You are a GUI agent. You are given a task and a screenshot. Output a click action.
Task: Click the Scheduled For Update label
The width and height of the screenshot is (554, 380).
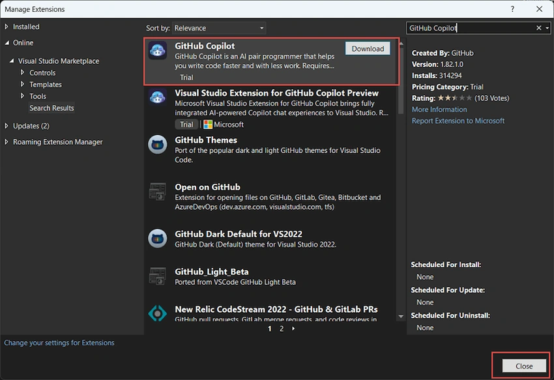click(x=448, y=290)
